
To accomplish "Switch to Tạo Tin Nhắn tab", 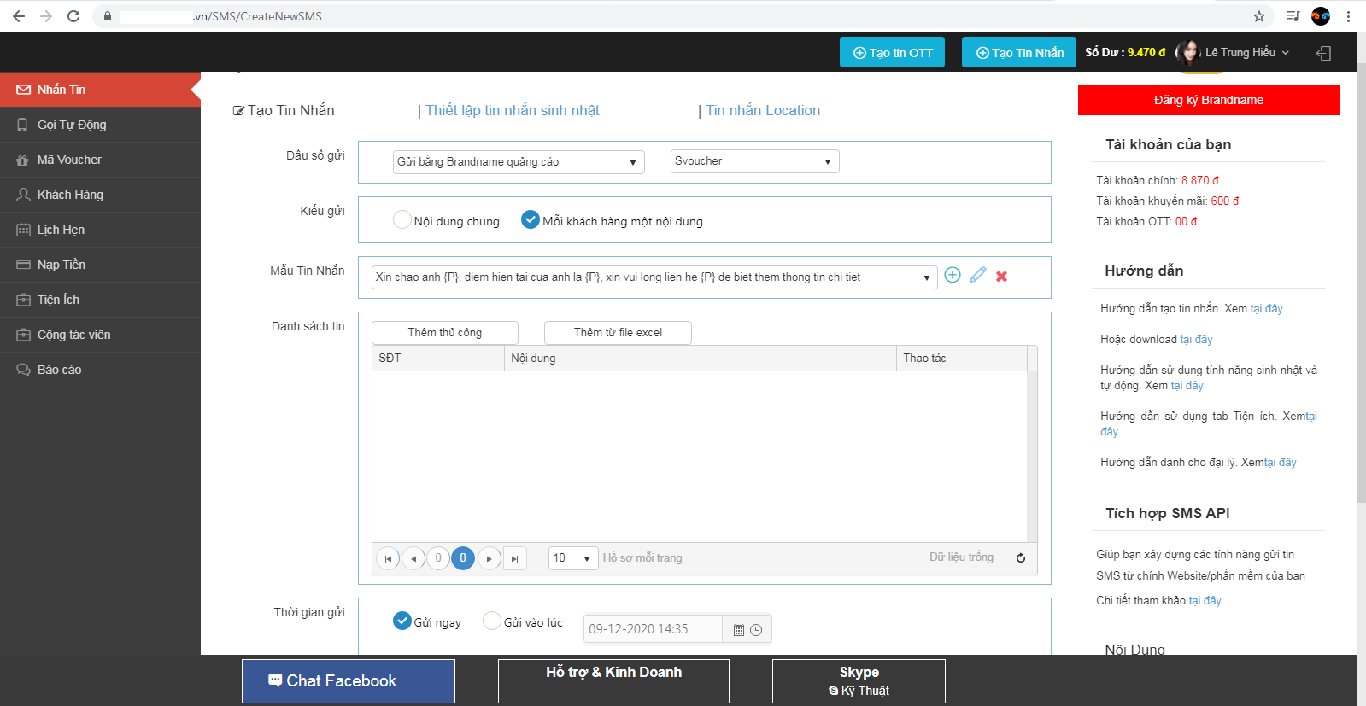I will point(284,110).
